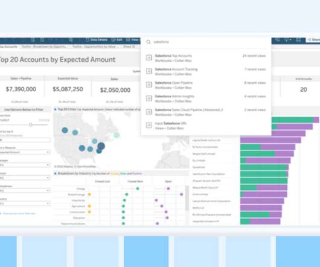
Task: Click the comments speech-bubble icon in the toolbar
Action: pos(278,40)
